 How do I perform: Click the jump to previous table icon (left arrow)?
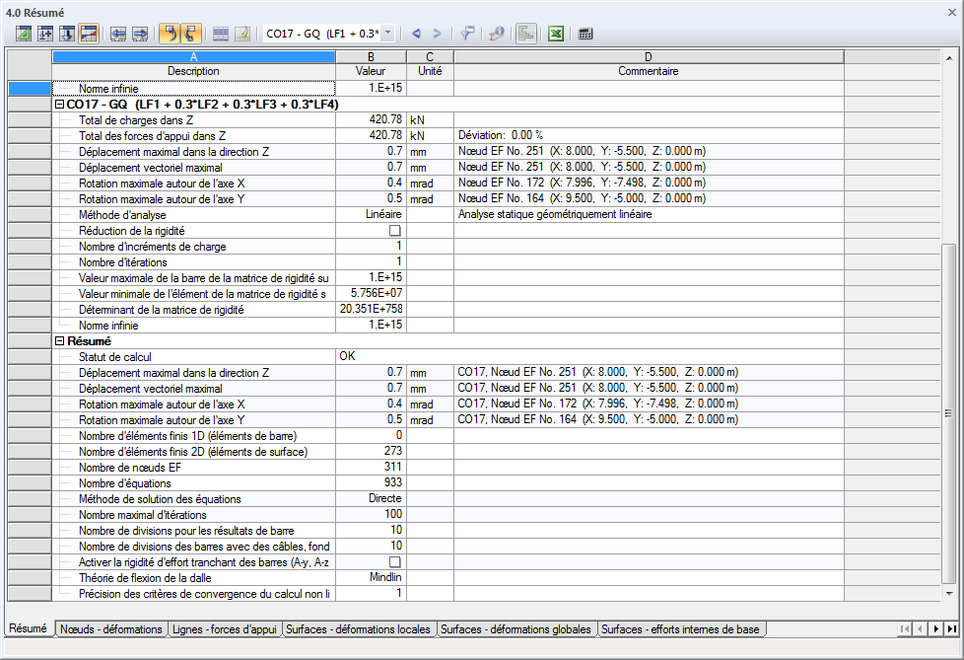(x=118, y=34)
